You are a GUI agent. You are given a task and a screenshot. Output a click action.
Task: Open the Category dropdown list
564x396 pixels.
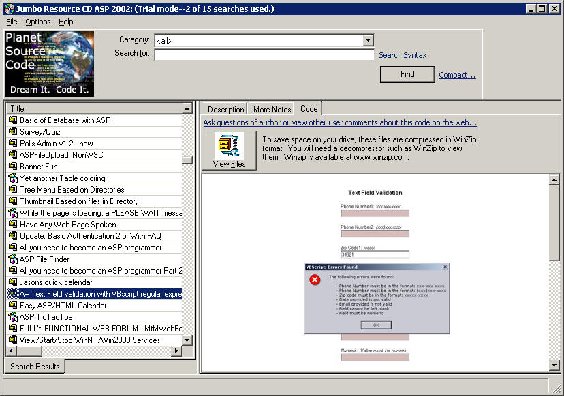[368, 41]
